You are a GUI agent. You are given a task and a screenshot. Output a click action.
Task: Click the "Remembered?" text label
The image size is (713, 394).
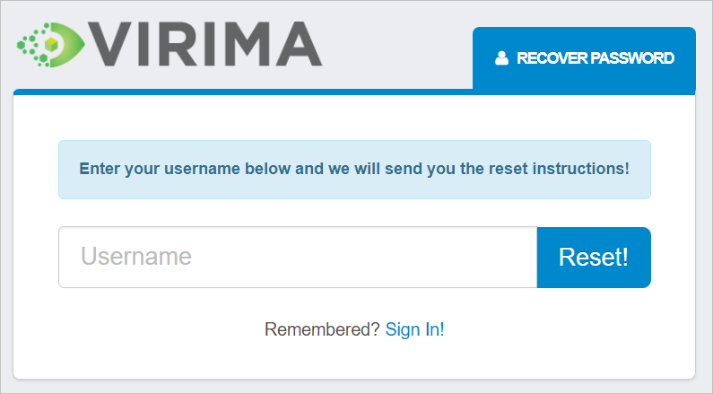click(x=322, y=329)
